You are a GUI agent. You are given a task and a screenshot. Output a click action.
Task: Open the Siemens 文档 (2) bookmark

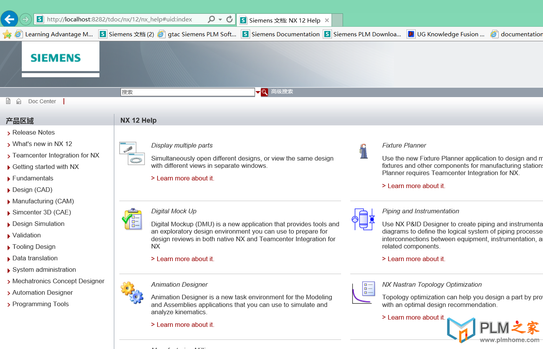pyautogui.click(x=127, y=34)
